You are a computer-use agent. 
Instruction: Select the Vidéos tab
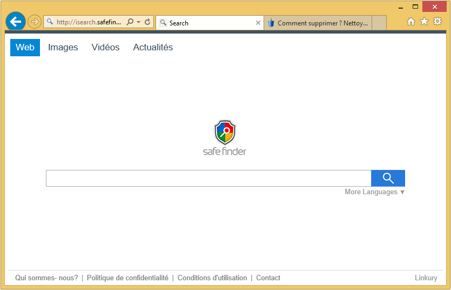coord(105,48)
